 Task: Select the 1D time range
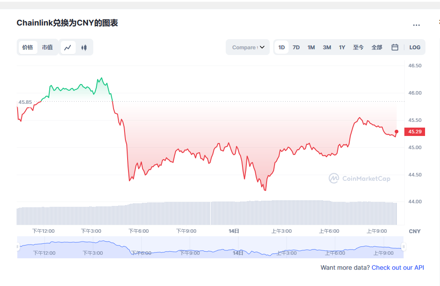coord(282,47)
